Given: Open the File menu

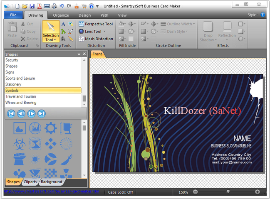Looking at the screenshot, I should point(13,15).
